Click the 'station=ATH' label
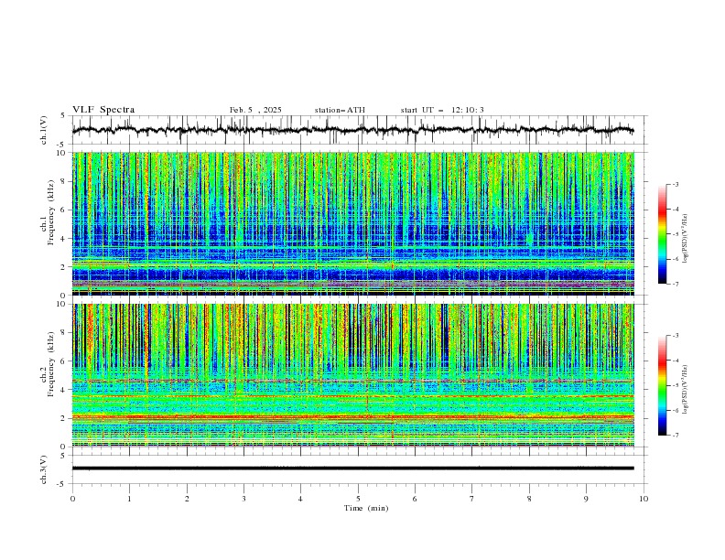The height and width of the screenshot is (560, 725). coord(340,110)
